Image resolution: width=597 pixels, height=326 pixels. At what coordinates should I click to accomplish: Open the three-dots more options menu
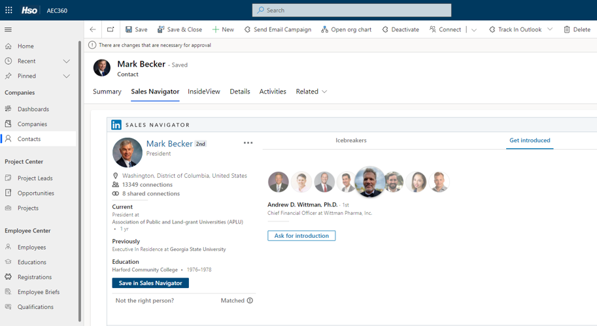click(x=248, y=142)
